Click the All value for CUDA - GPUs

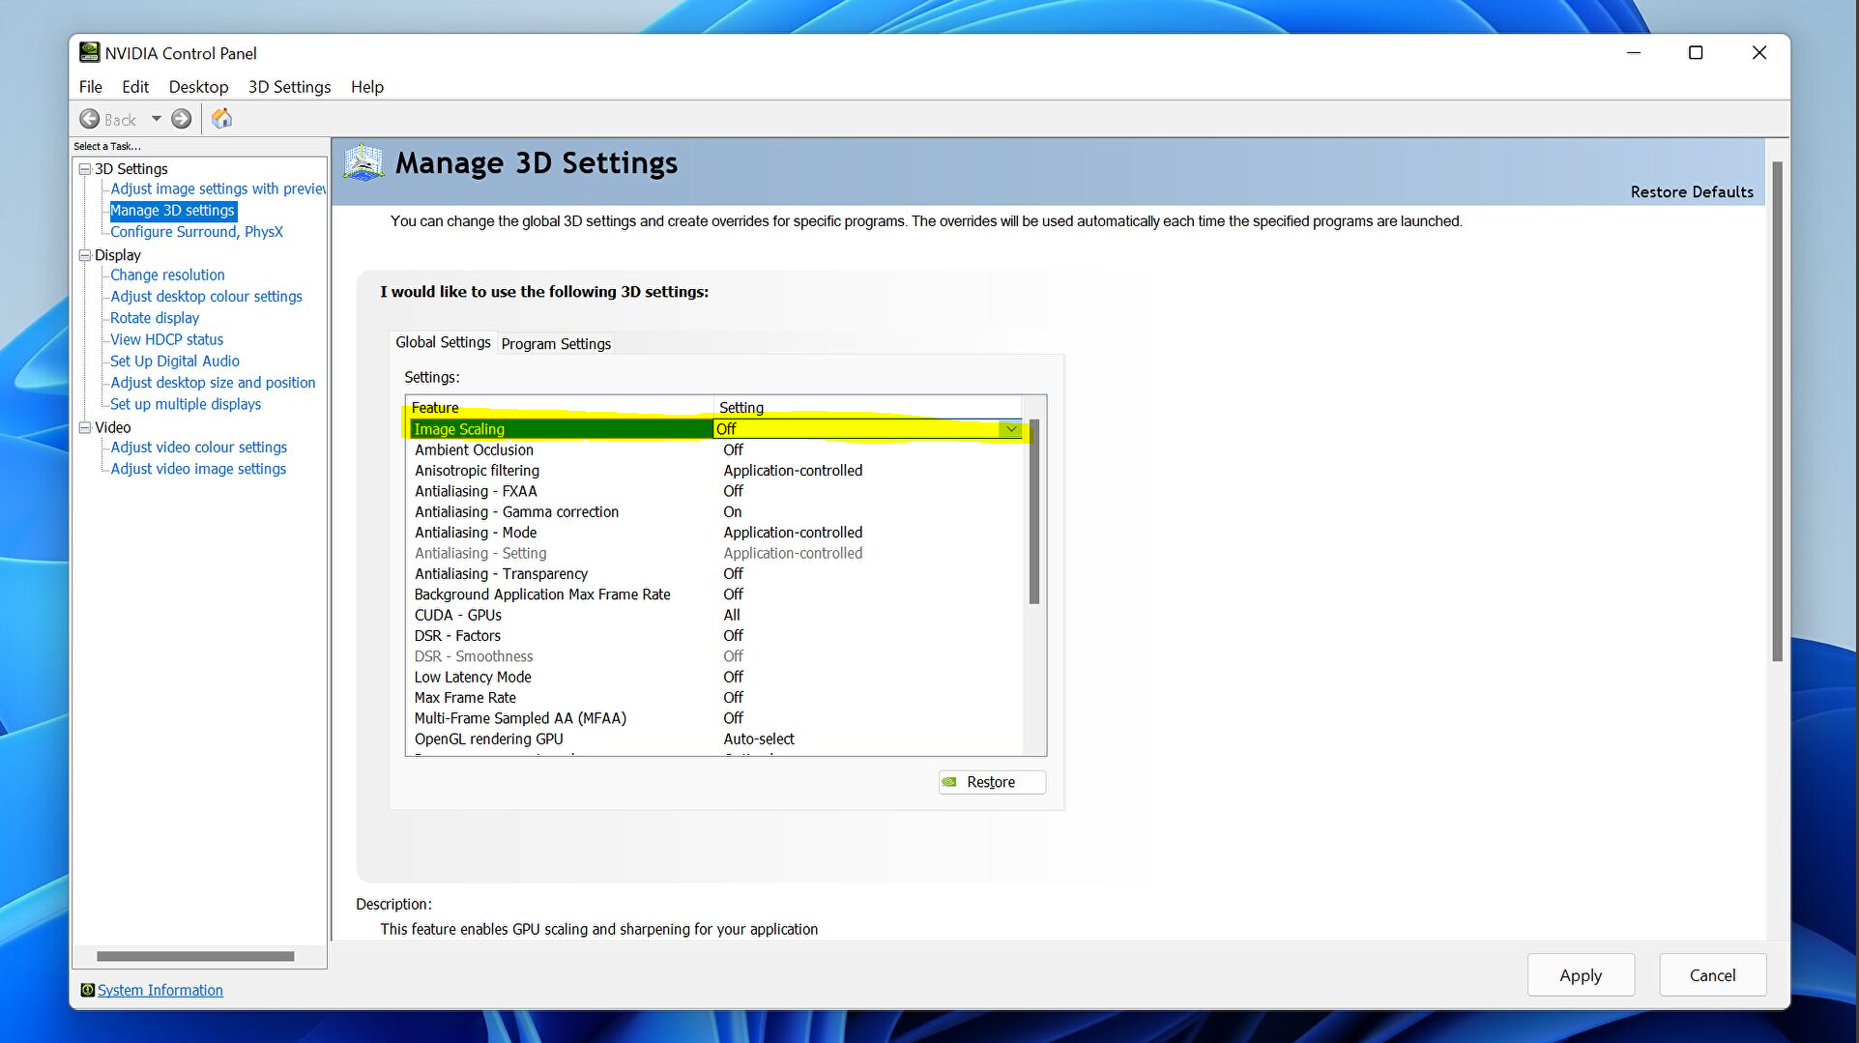732,616
